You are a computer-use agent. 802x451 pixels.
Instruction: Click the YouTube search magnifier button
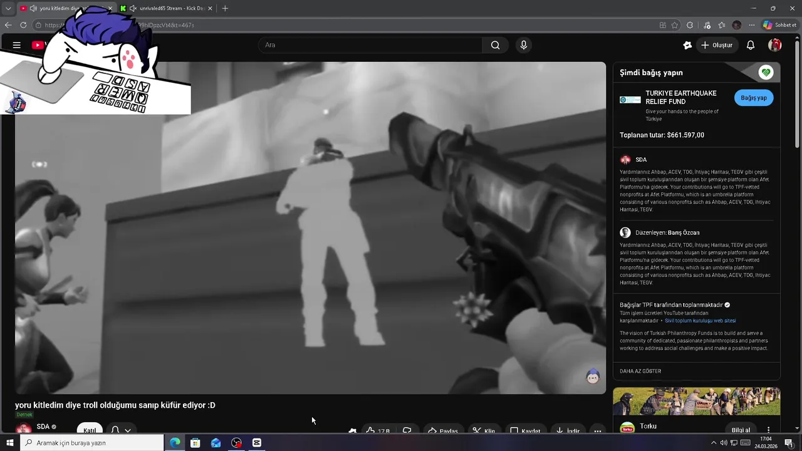[x=495, y=45]
